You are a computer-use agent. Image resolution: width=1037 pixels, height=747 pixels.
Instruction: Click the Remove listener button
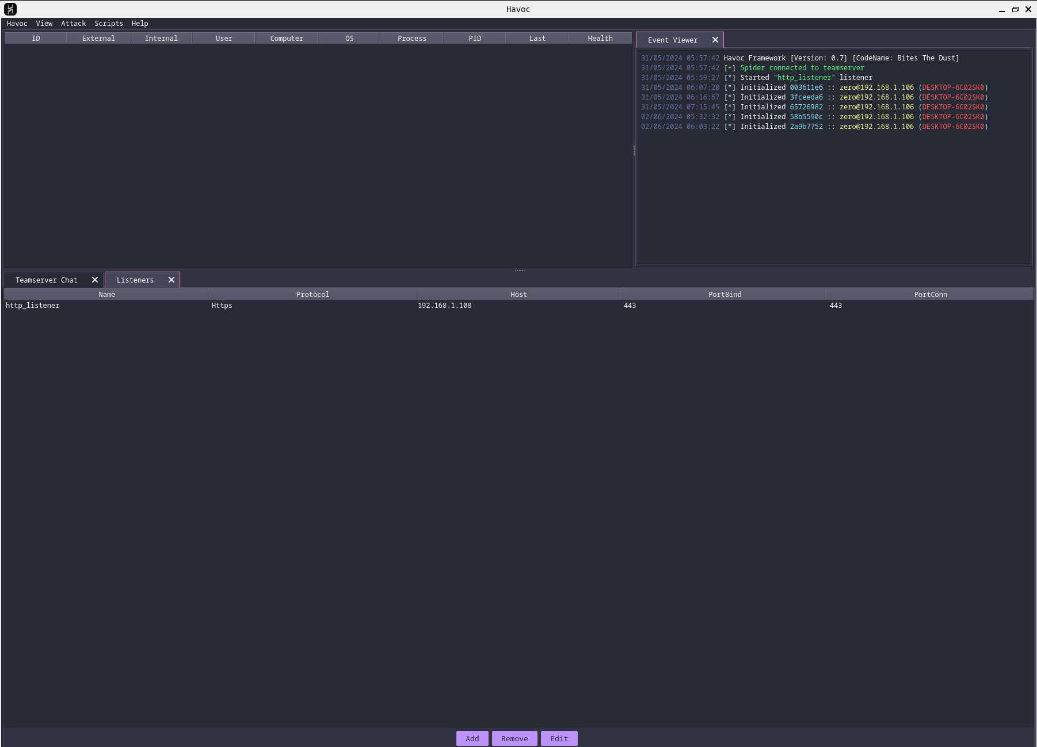click(x=514, y=738)
